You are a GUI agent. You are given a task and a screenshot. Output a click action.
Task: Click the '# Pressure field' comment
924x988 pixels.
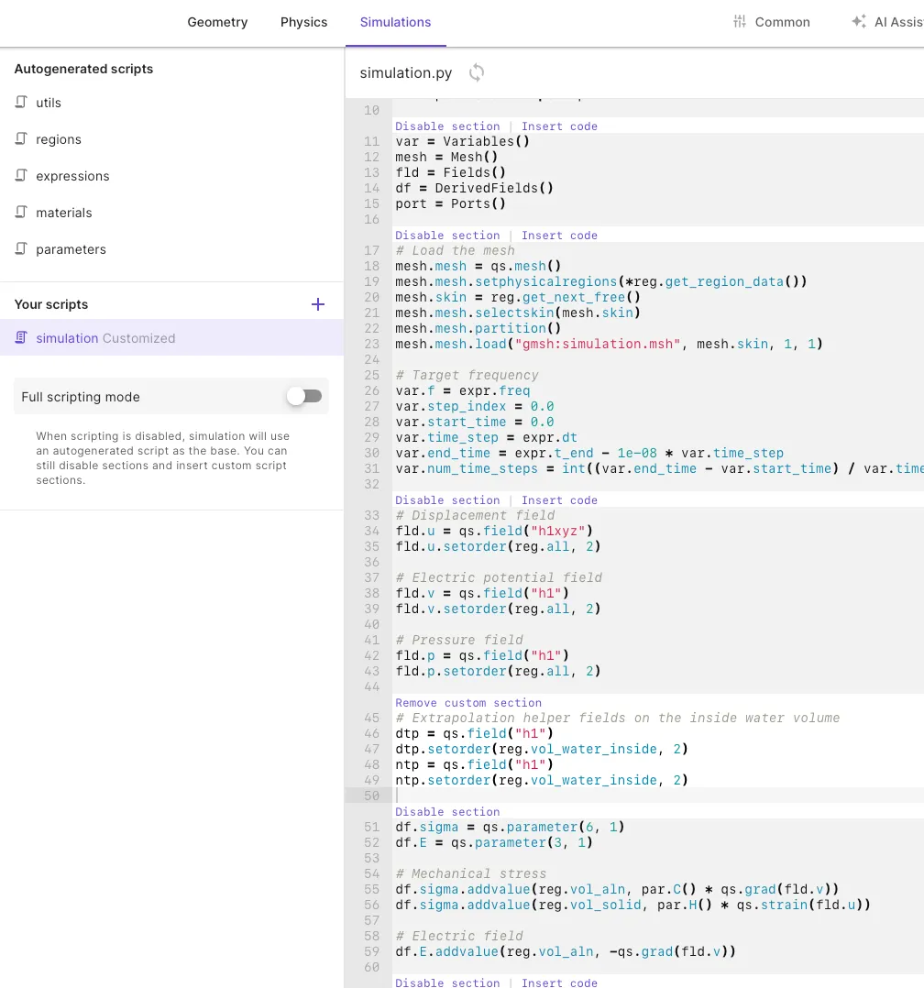click(x=459, y=640)
